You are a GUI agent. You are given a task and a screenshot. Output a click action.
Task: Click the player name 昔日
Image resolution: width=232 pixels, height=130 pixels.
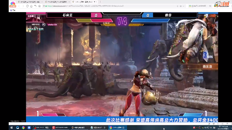(x=168, y=15)
